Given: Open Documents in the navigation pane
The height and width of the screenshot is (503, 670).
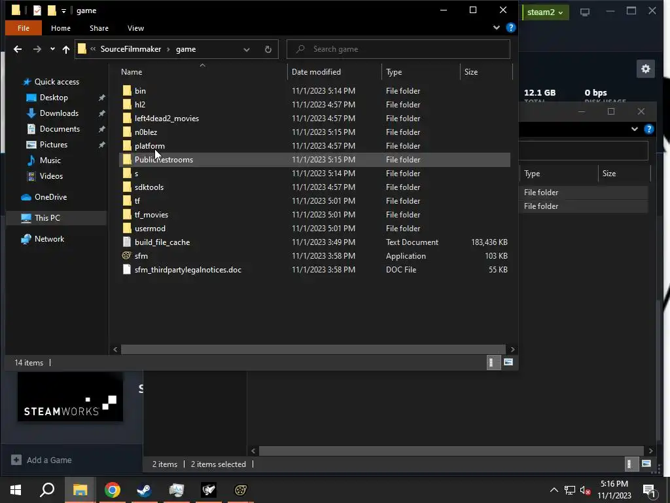Looking at the screenshot, I should coord(60,129).
